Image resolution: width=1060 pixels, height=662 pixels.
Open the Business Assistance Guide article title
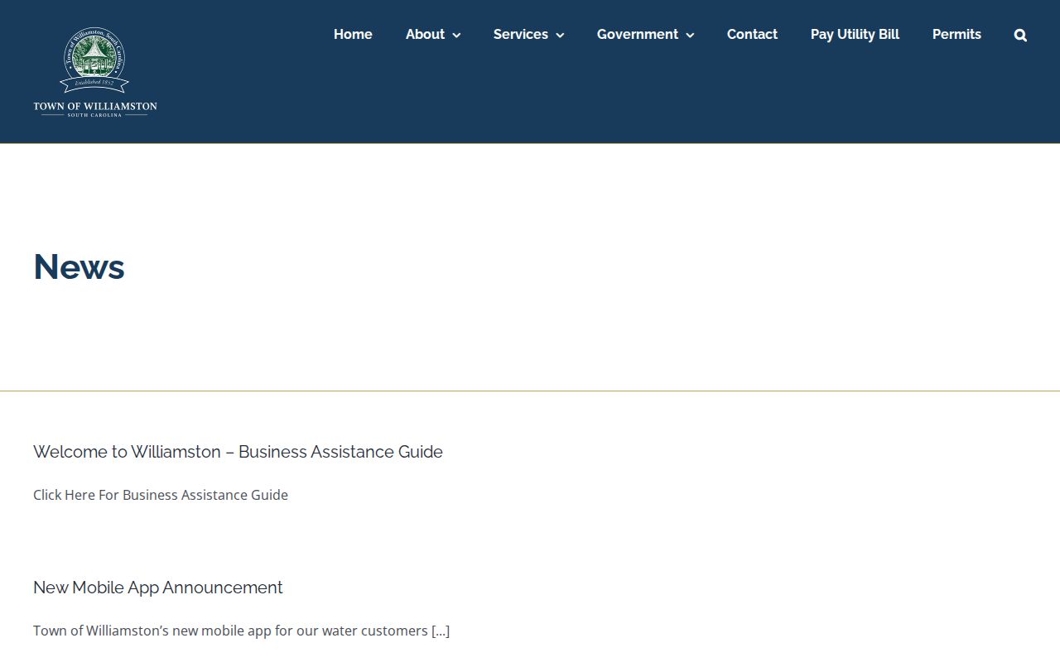[x=238, y=452]
